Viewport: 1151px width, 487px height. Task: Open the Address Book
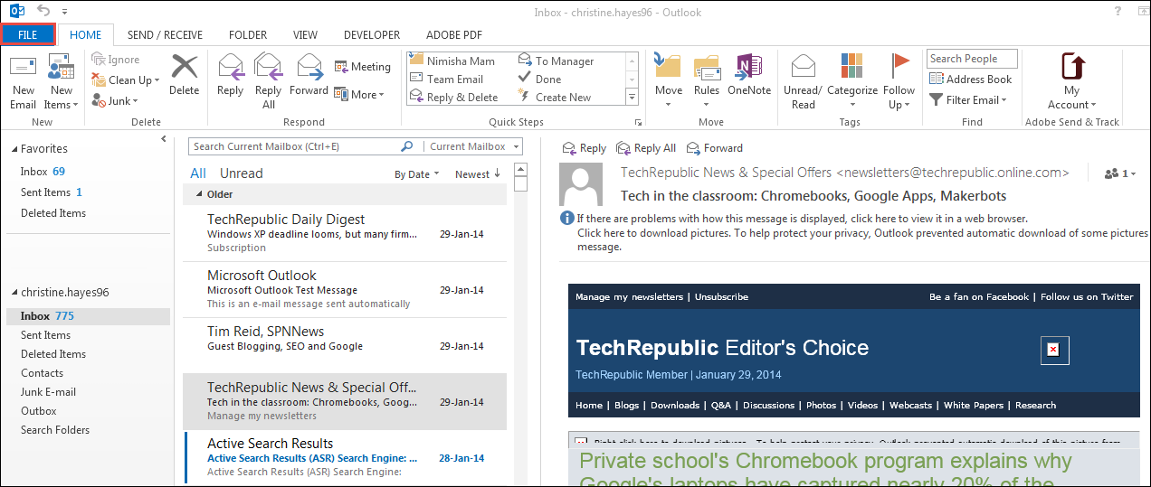pos(970,80)
